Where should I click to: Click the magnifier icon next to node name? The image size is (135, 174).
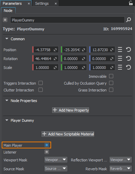tap(129, 20)
